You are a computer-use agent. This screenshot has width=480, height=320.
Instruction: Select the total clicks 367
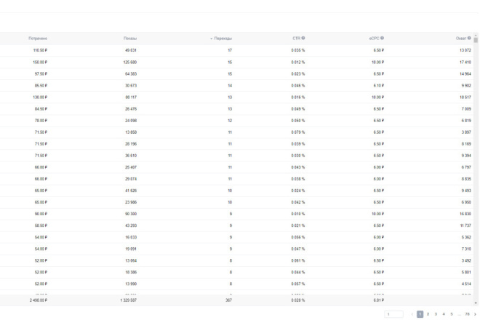(x=228, y=300)
